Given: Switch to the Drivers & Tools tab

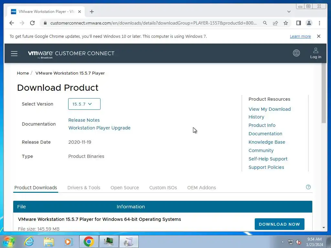Looking at the screenshot, I should pos(84,188).
